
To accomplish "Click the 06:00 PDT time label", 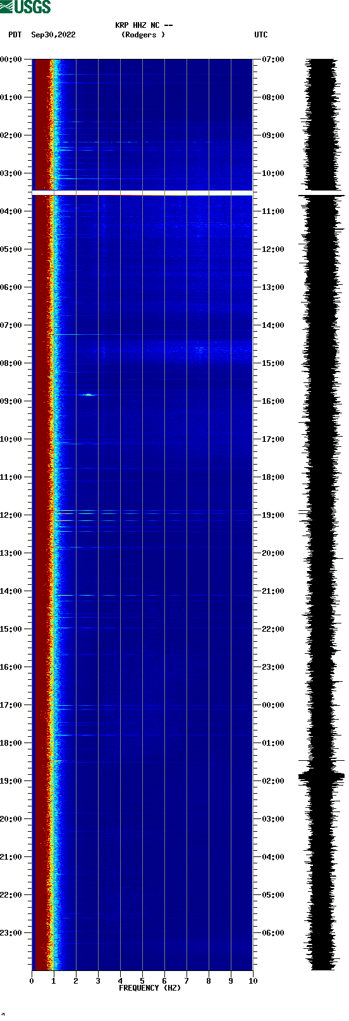I will [x=11, y=287].
